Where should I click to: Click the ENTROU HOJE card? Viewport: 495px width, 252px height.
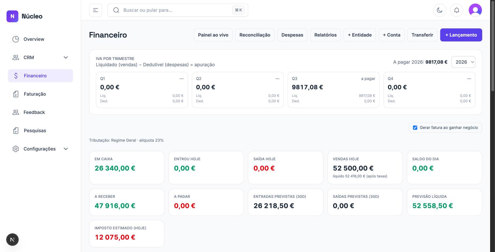click(x=206, y=167)
